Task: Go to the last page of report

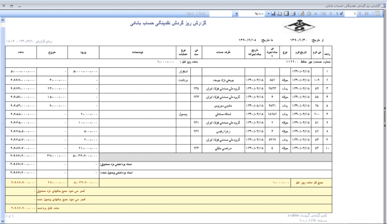Action: coord(324,14)
